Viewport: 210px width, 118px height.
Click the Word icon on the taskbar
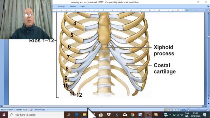click(x=140, y=115)
